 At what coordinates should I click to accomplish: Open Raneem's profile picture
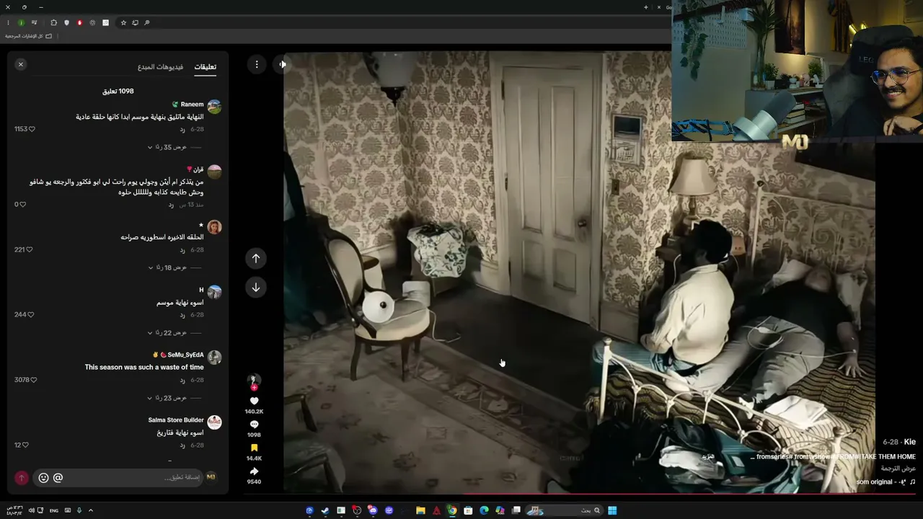214,107
